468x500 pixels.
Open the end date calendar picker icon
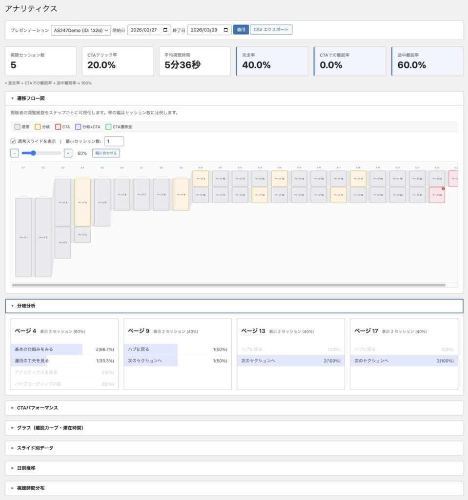pos(226,30)
